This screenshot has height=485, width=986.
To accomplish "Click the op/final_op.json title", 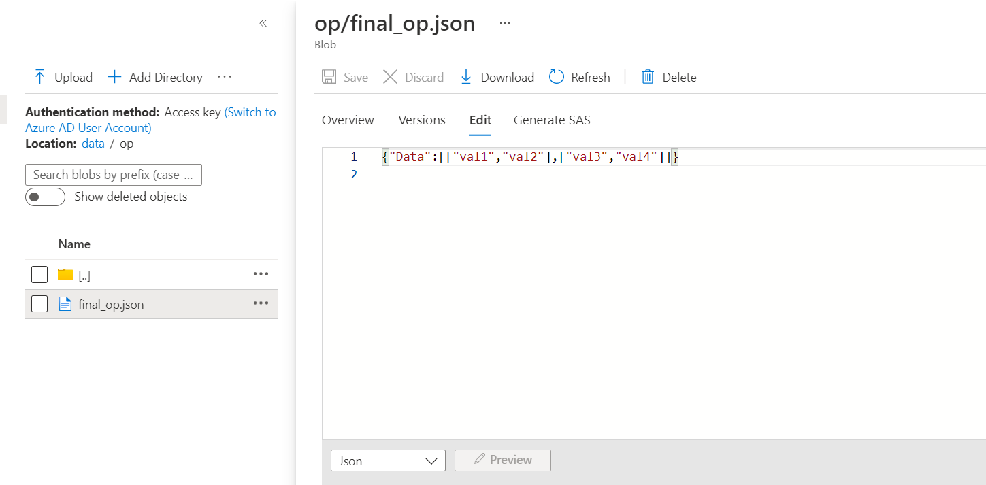I will coord(395,23).
